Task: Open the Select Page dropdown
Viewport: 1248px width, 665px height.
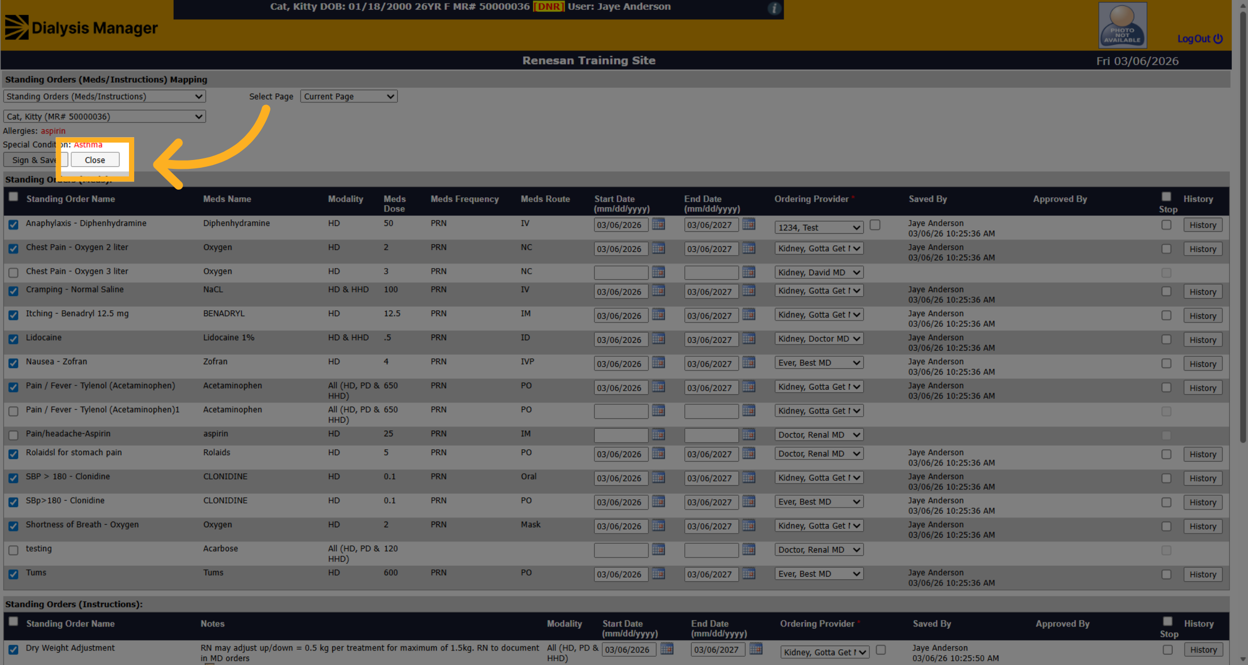Action: (349, 96)
